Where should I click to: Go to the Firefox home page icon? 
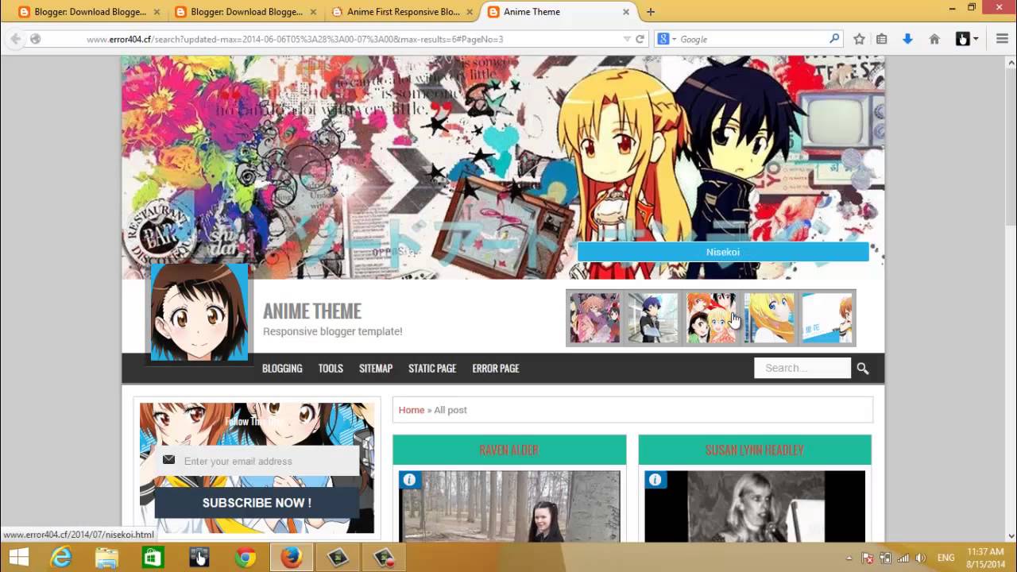[x=934, y=39]
